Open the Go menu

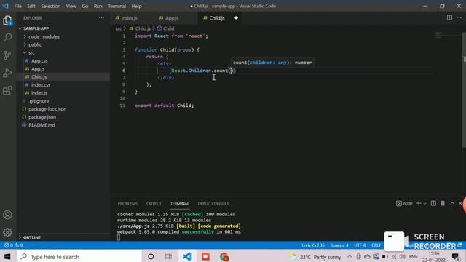[x=85, y=6]
